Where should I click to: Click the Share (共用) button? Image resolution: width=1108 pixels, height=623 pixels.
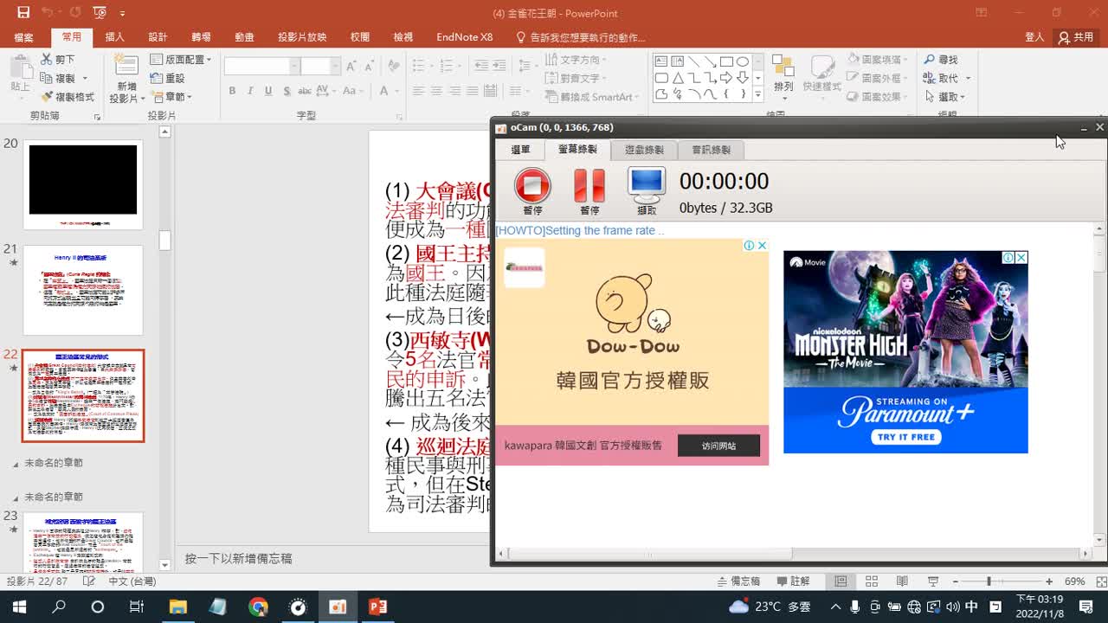coord(1076,37)
